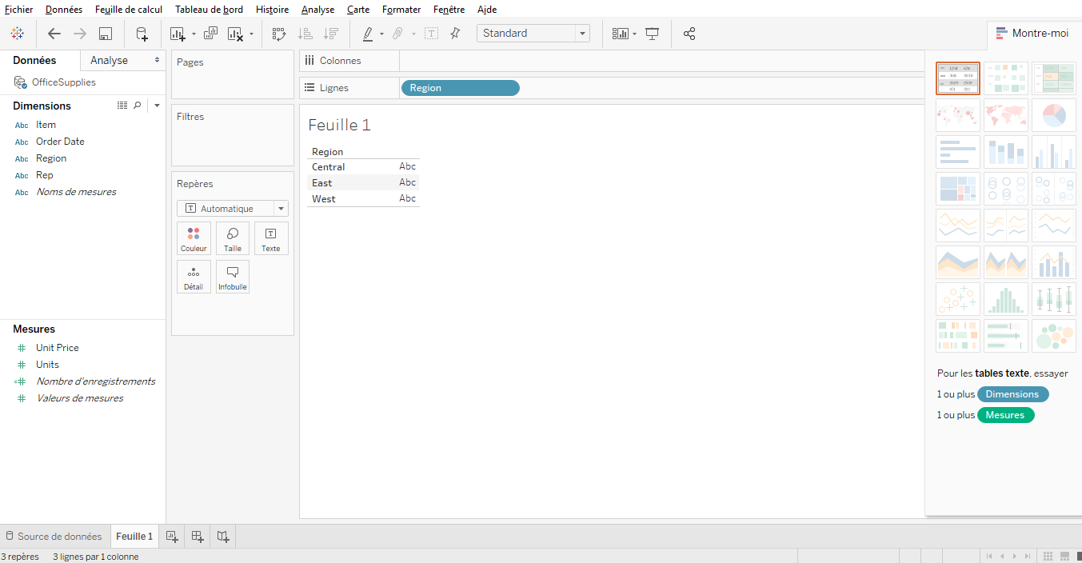Open the Infobulle editor in the Marks card
Image resolution: width=1082 pixels, height=563 pixels.
point(232,276)
